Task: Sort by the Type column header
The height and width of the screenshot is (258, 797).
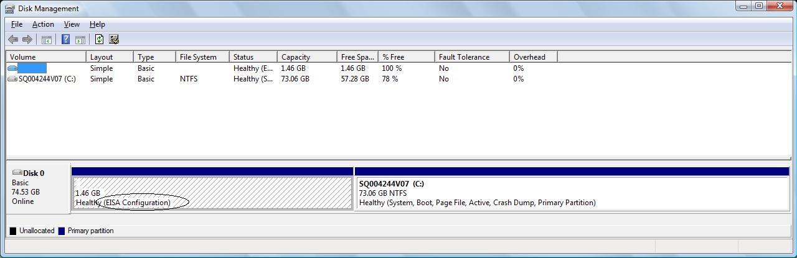Action: (154, 57)
